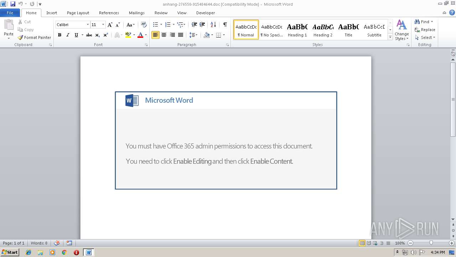Click the volume speaker icon in system tray
Image resolution: width=456 pixels, height=257 pixels.
(413, 252)
